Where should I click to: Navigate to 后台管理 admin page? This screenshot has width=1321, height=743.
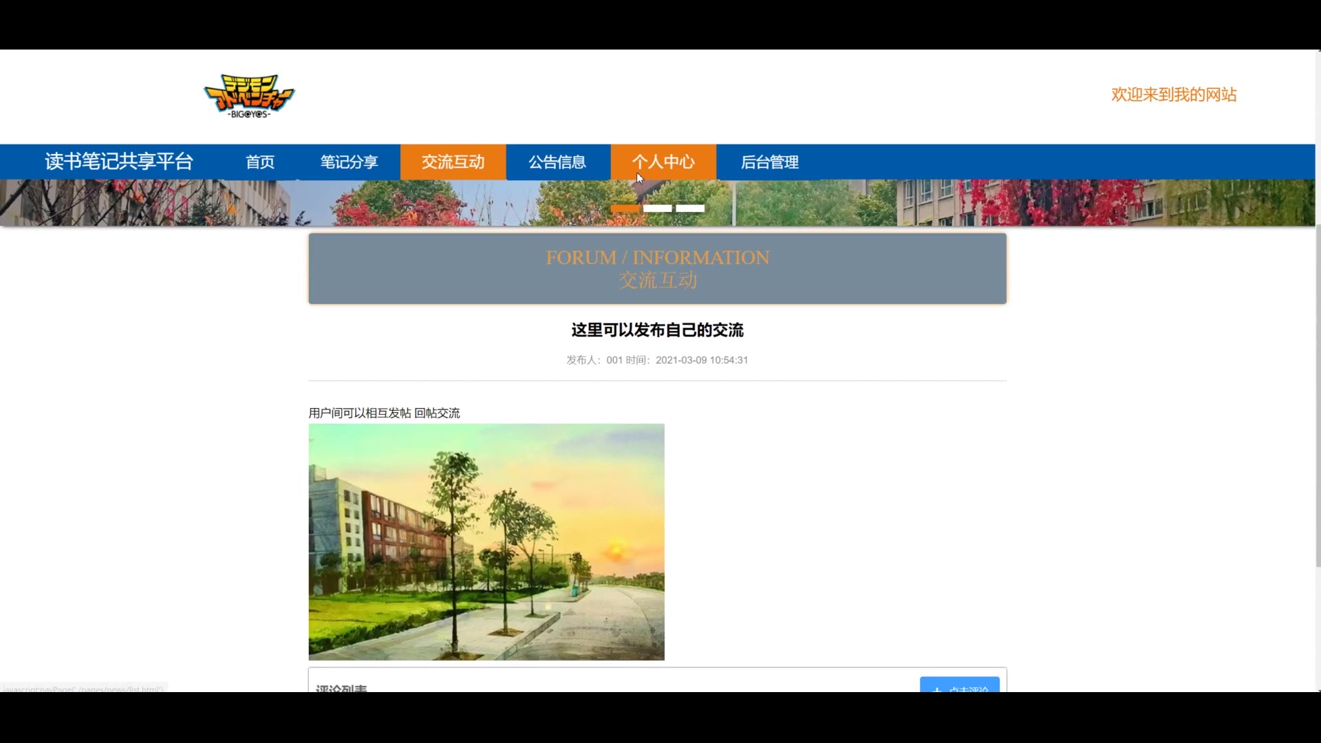tap(769, 162)
